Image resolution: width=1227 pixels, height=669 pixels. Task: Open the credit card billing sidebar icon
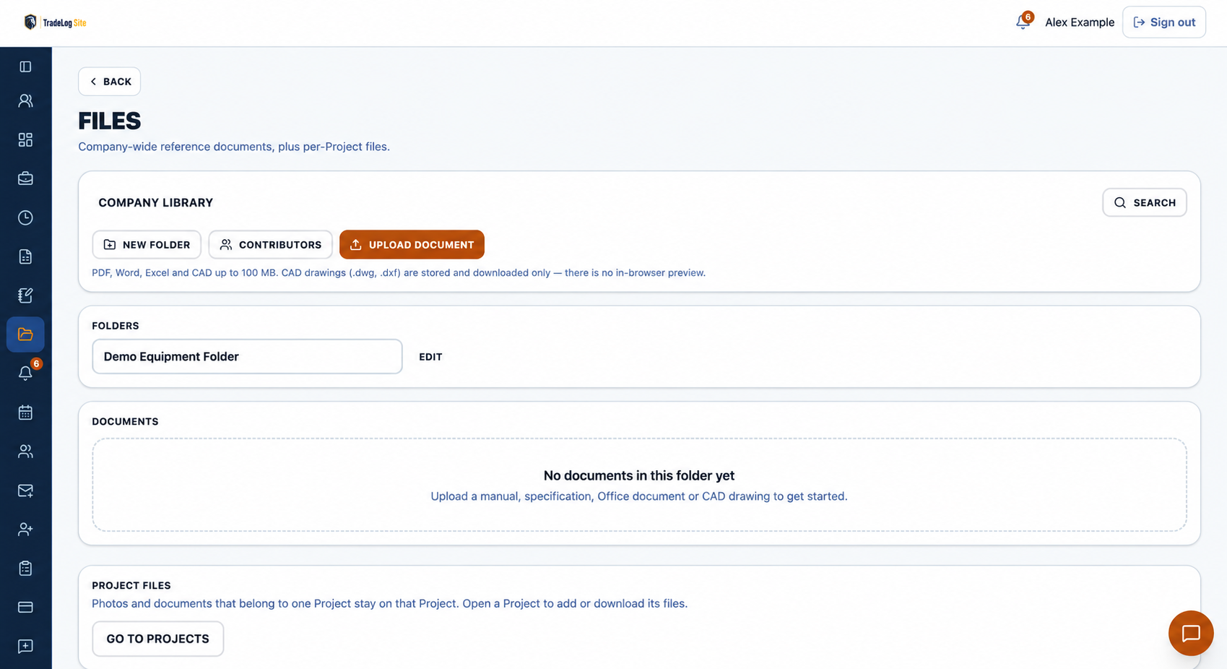[x=25, y=608]
